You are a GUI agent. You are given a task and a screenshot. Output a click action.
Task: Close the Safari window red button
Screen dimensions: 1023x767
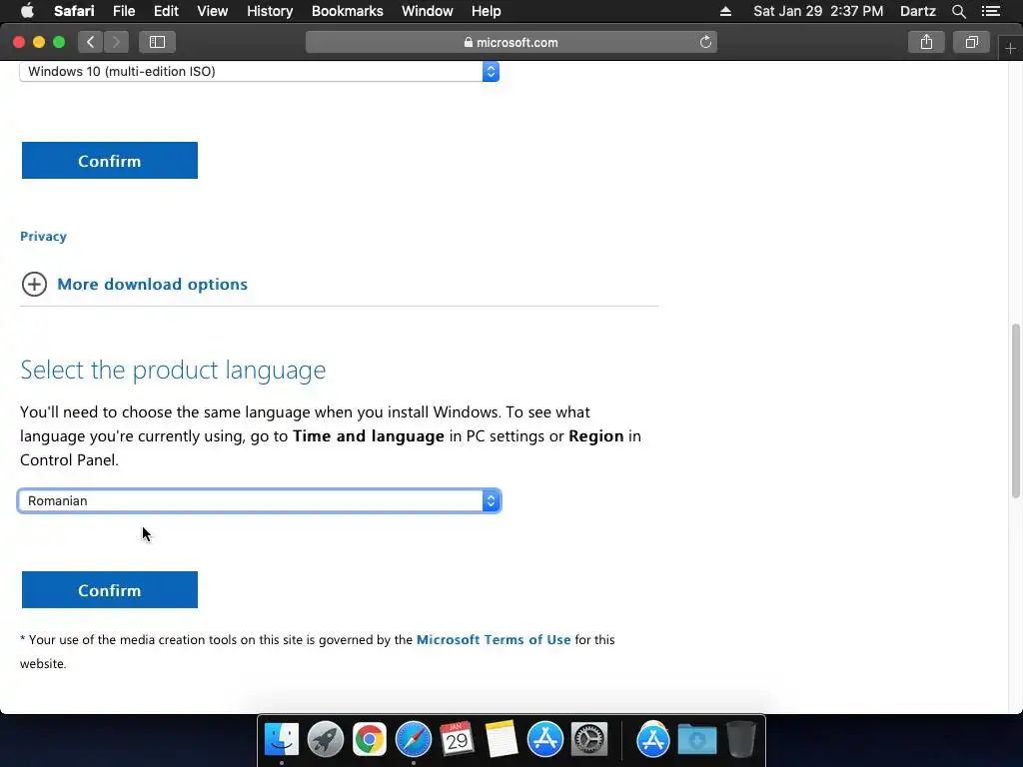19,42
